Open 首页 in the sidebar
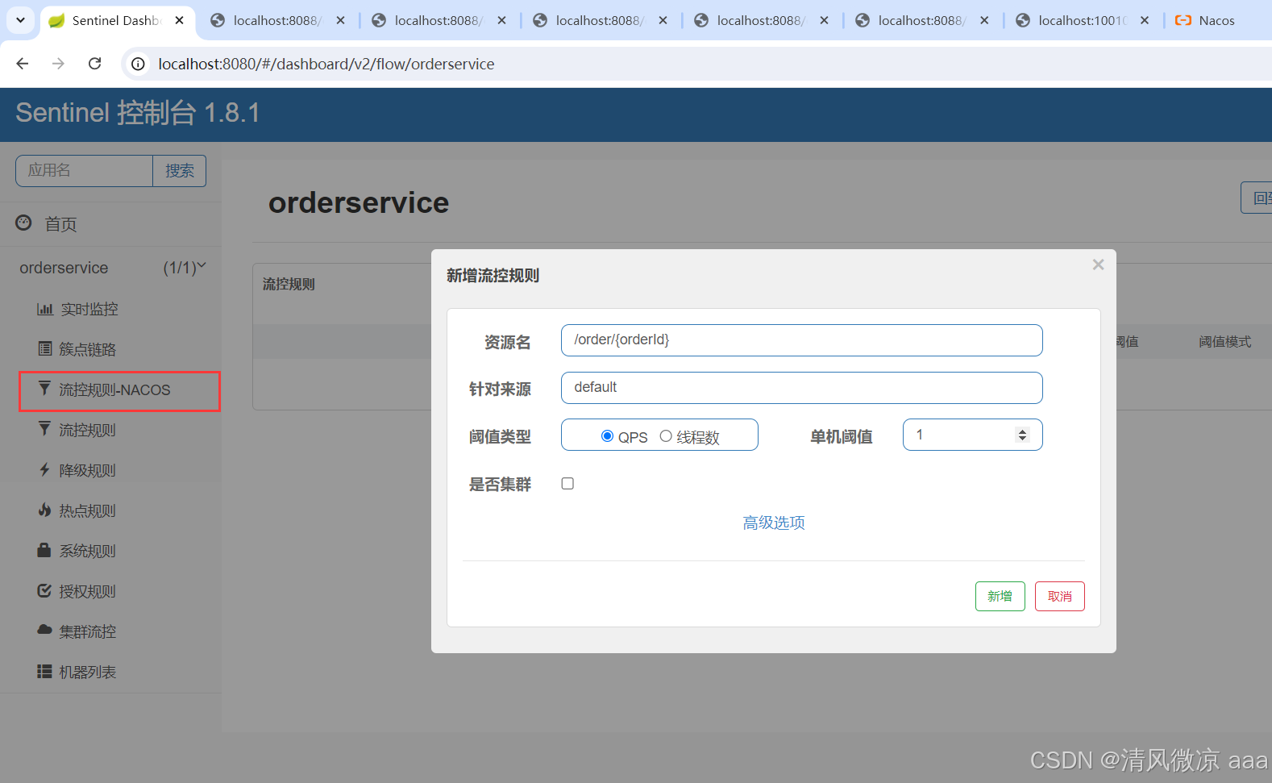 pyautogui.click(x=61, y=224)
